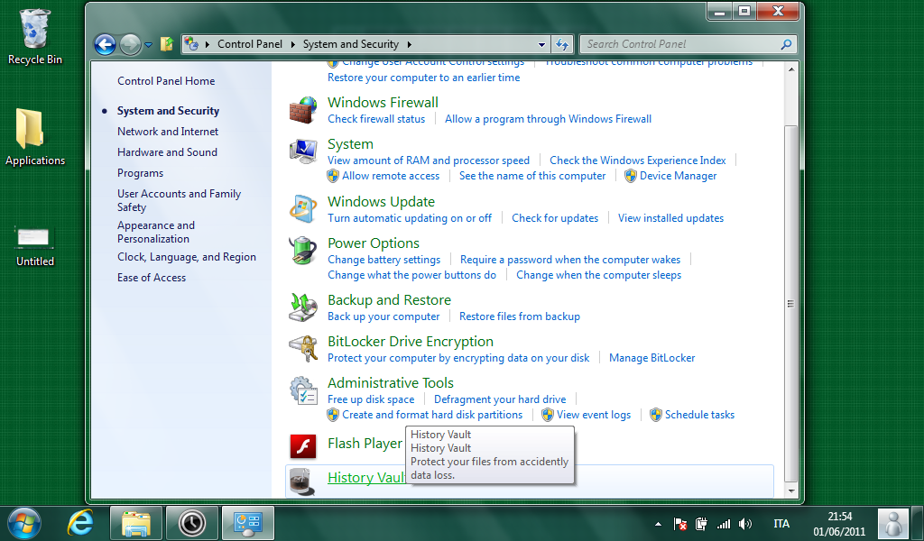Click the Control Panel taskbar button
Screen dimensions: 924x541
pos(247,523)
